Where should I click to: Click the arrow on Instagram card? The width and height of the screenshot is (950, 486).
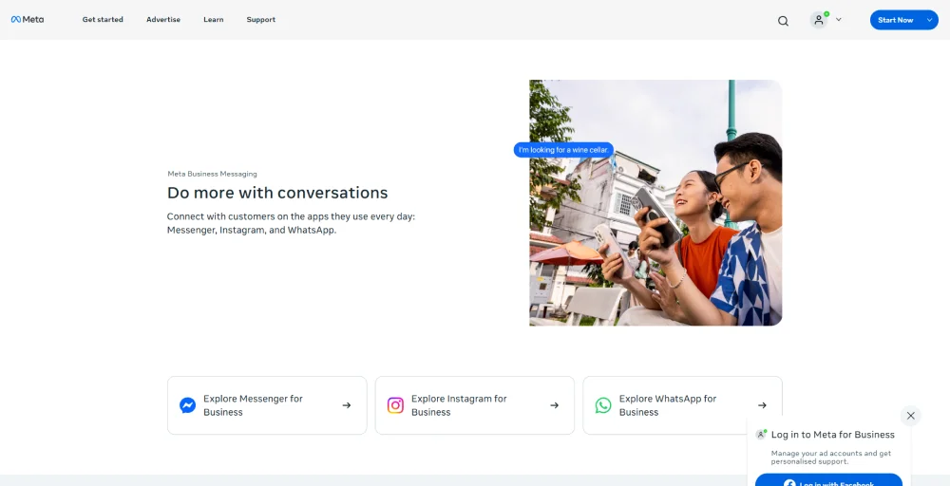pos(555,405)
